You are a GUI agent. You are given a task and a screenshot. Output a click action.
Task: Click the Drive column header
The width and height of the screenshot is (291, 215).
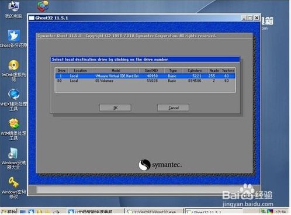pyautogui.click(x=61, y=71)
